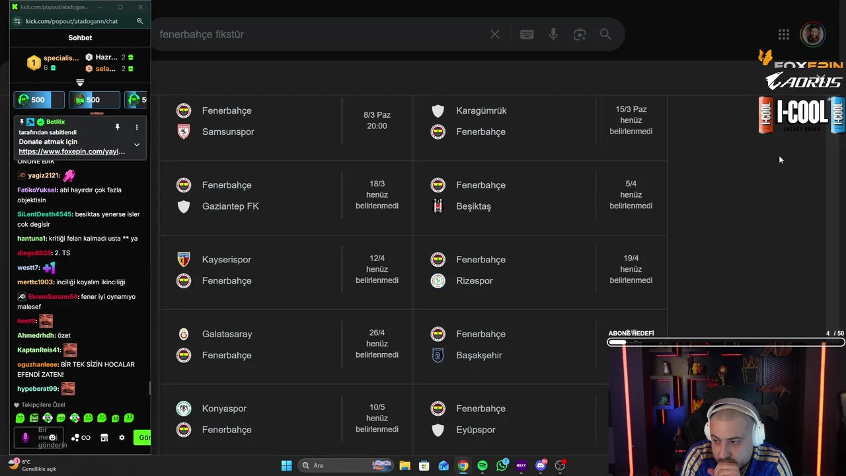Expand the gift leaderboard arrow
846x476 pixels.
80,83
